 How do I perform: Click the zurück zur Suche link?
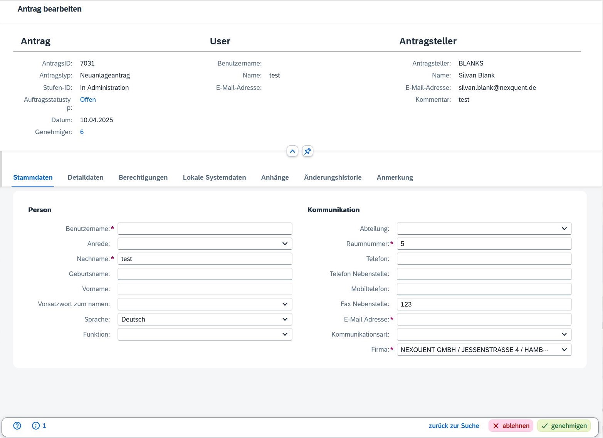(454, 426)
